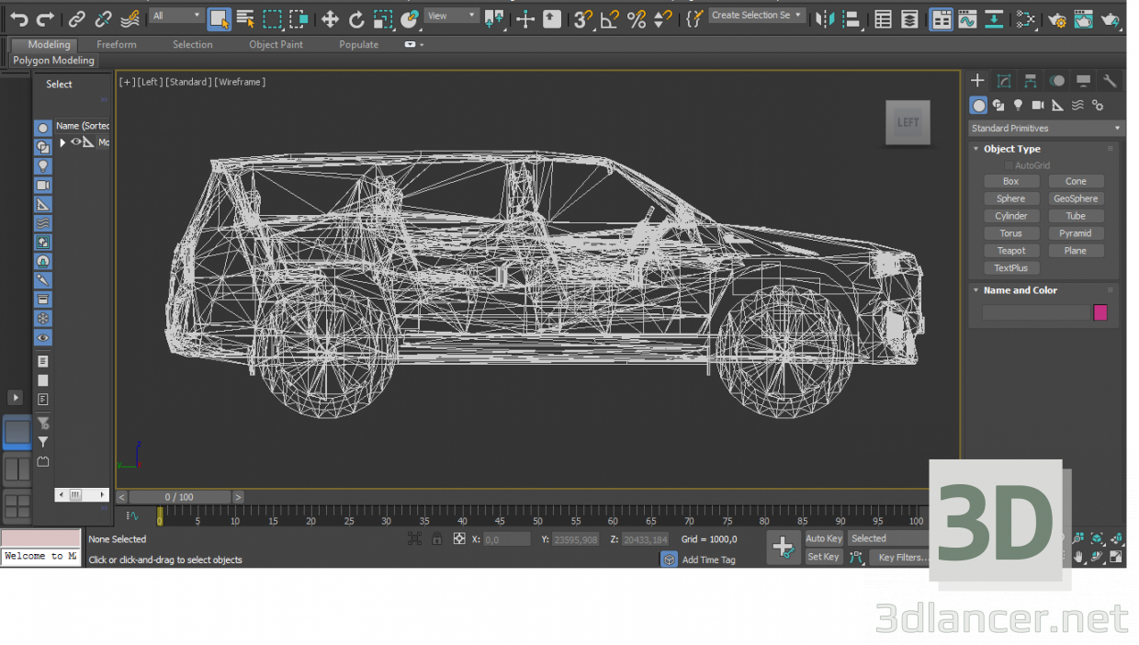Switch to the Freeform ribbon tab
This screenshot has width=1139, height=645.
(x=116, y=44)
